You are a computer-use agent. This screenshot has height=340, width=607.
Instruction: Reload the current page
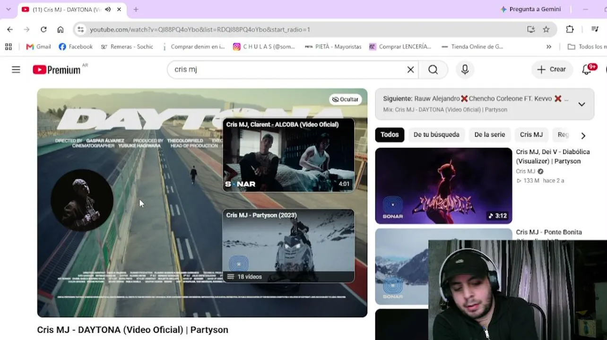(x=43, y=29)
